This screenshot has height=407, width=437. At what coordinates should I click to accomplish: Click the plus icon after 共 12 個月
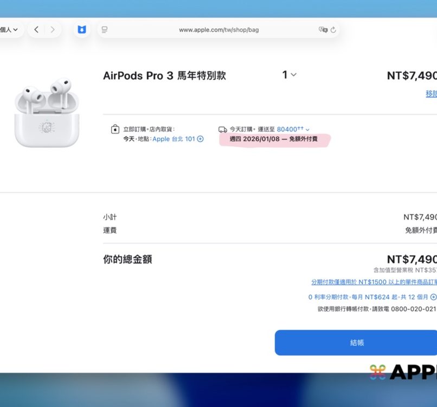[x=433, y=297]
